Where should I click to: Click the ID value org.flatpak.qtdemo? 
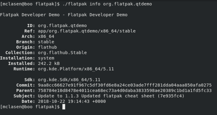pos(63,26)
